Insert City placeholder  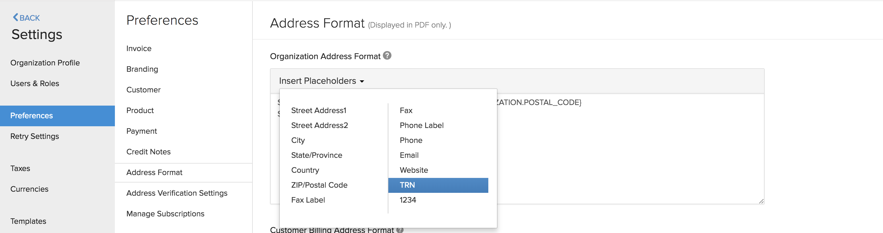pos(298,141)
